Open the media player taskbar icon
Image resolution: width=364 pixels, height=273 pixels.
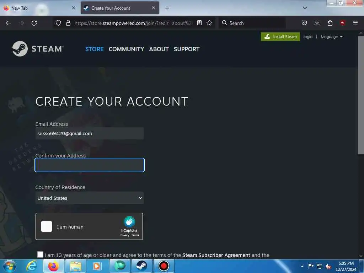98,266
